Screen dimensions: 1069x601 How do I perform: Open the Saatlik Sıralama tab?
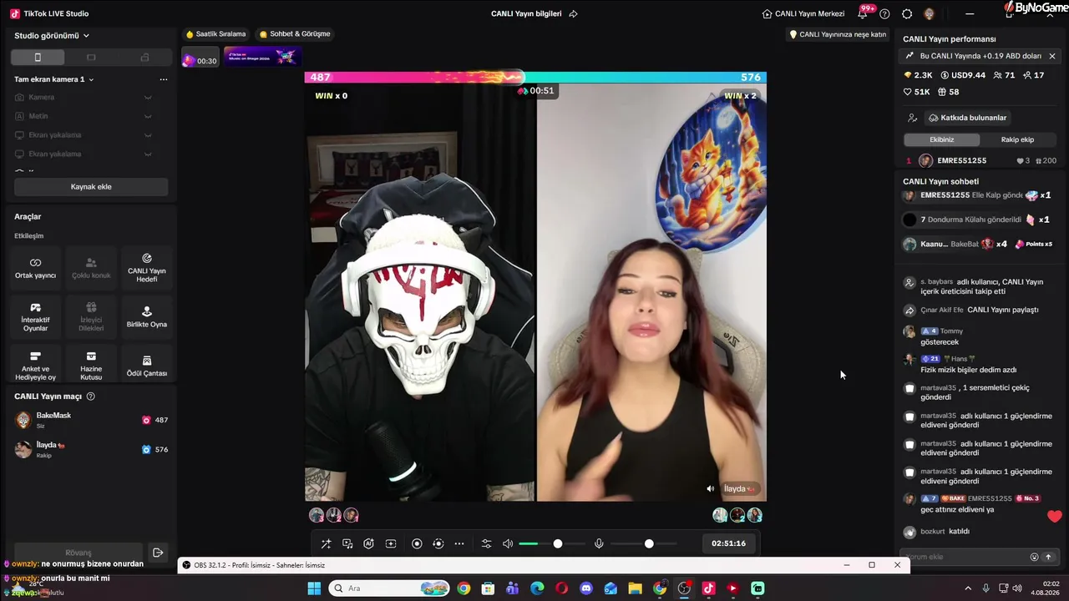(215, 34)
